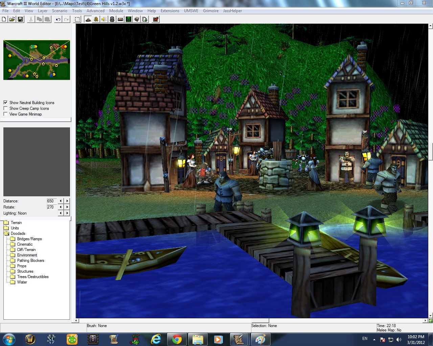
Task: Advance Lighting setting with right arrow
Action: [67, 213]
